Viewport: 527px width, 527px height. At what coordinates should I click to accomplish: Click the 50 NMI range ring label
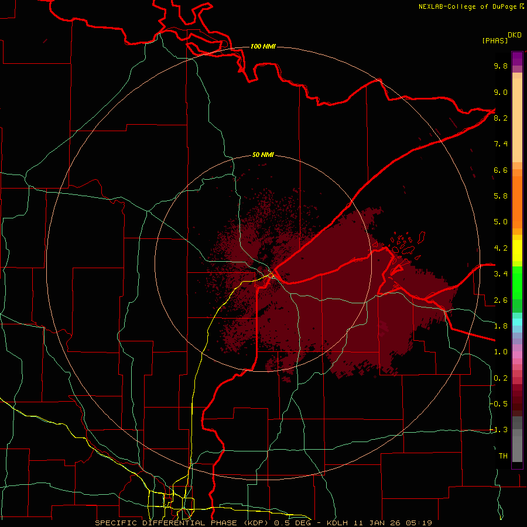[263, 155]
